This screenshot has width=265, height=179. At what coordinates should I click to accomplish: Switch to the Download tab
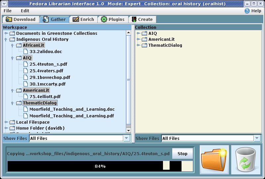[x=21, y=19]
